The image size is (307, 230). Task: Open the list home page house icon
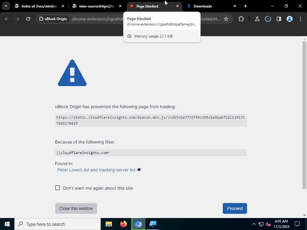click(139, 170)
